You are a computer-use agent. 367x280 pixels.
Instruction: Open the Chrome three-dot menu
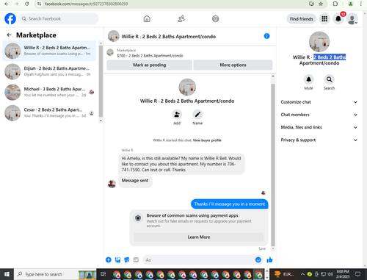pyautogui.click(x=361, y=4)
